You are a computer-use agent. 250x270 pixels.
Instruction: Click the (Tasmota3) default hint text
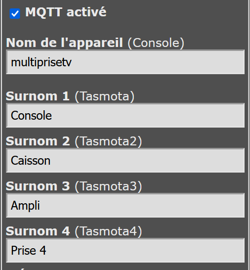pos(108,186)
